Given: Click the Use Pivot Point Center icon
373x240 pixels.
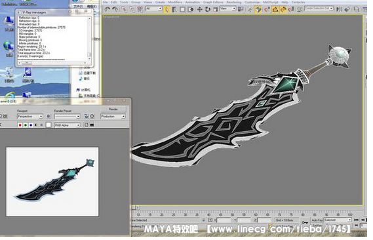Looking at the screenshot, I should pos(241,9).
